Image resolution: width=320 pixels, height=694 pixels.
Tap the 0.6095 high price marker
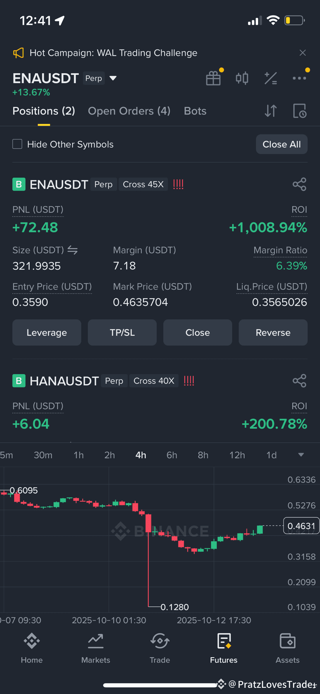pyautogui.click(x=24, y=490)
